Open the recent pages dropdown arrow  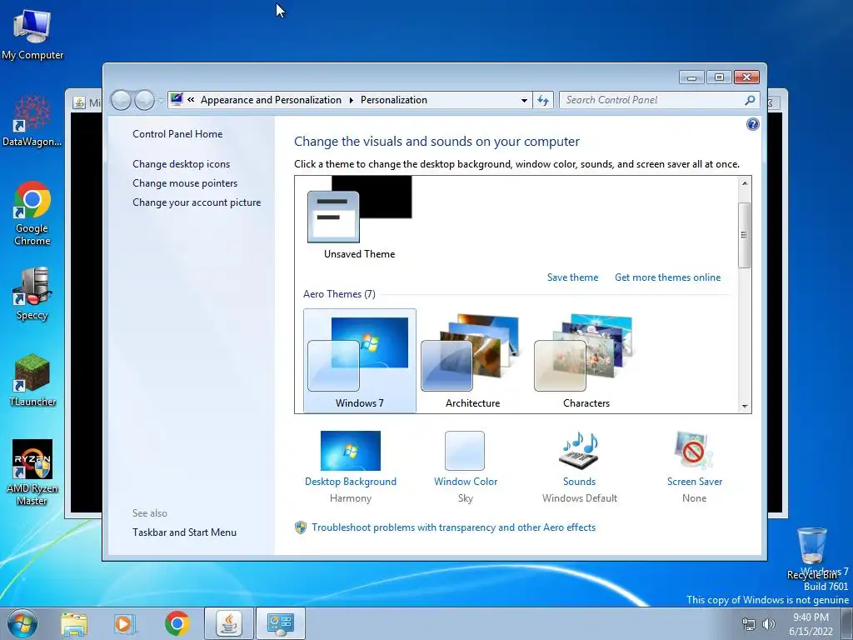pyautogui.click(x=161, y=101)
